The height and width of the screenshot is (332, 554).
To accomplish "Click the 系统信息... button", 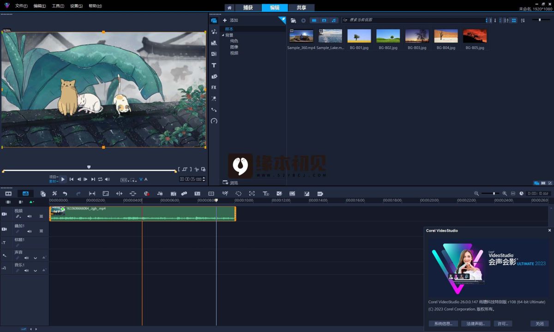I will (x=444, y=324).
